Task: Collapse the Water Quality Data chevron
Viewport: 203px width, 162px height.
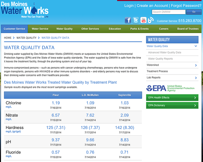Action: point(196,46)
